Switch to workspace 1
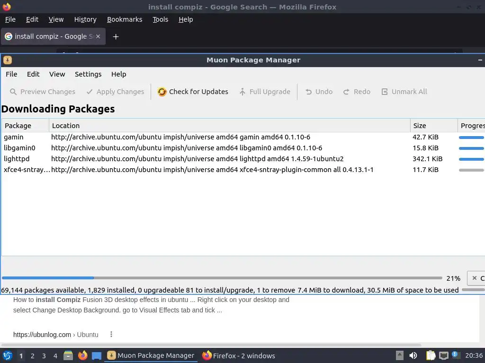 pyautogui.click(x=21, y=356)
